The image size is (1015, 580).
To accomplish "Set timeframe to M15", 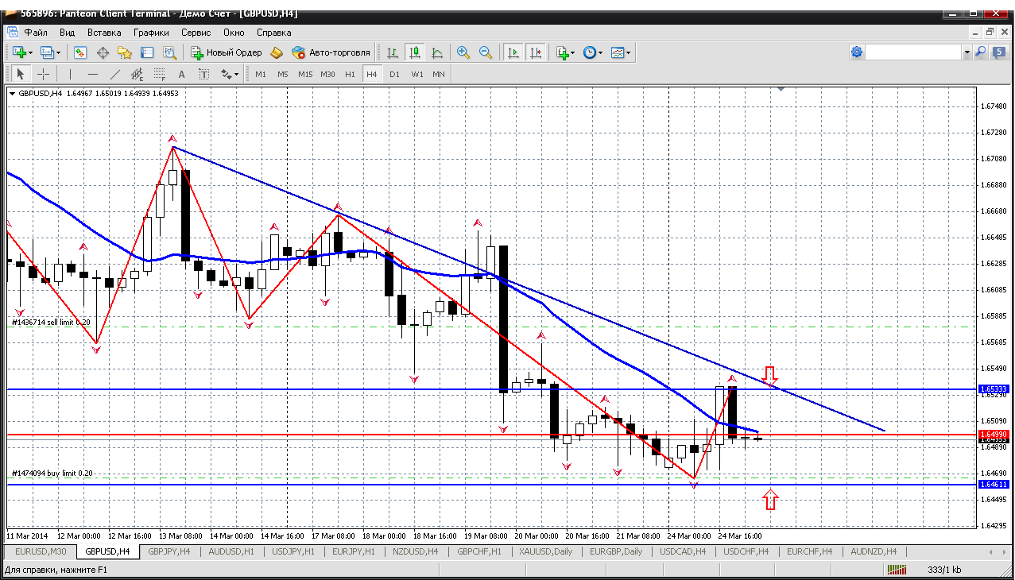I will (x=305, y=74).
